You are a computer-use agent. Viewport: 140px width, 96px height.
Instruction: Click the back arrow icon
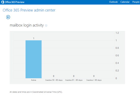coord(8,17)
